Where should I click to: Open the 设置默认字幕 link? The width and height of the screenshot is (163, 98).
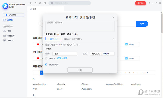click(62, 58)
